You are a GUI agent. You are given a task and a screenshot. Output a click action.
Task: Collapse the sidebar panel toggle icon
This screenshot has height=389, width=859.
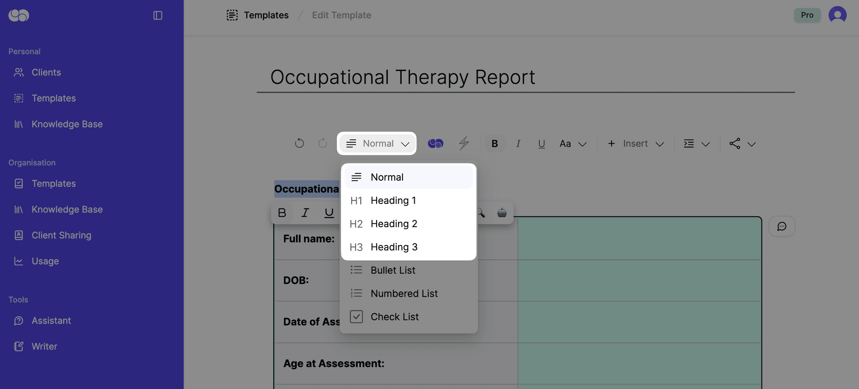click(157, 15)
